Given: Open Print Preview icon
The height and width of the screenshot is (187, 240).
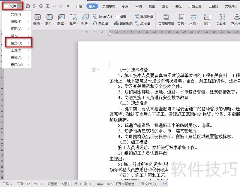Looking at the screenshot, I should point(48,6).
